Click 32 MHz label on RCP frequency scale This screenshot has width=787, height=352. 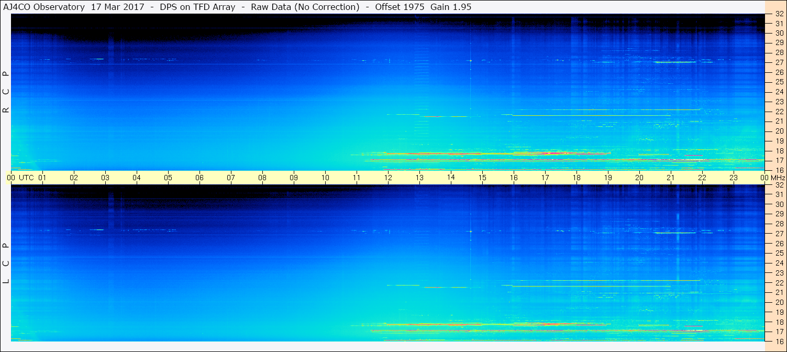pyautogui.click(x=779, y=14)
